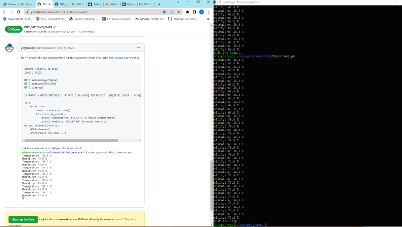Screen dimensions: 402x227
Task: Bookmark this page with the star icon
Action: (179, 12)
